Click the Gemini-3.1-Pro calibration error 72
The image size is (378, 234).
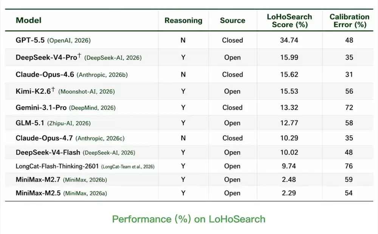pos(349,107)
